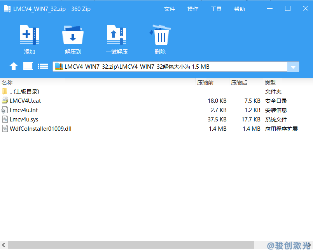The height and width of the screenshot is (251, 313).
Task: Click the 系统文件 type cell
Action: click(276, 119)
